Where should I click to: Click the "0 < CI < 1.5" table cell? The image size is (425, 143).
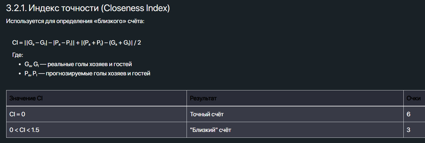24,130
